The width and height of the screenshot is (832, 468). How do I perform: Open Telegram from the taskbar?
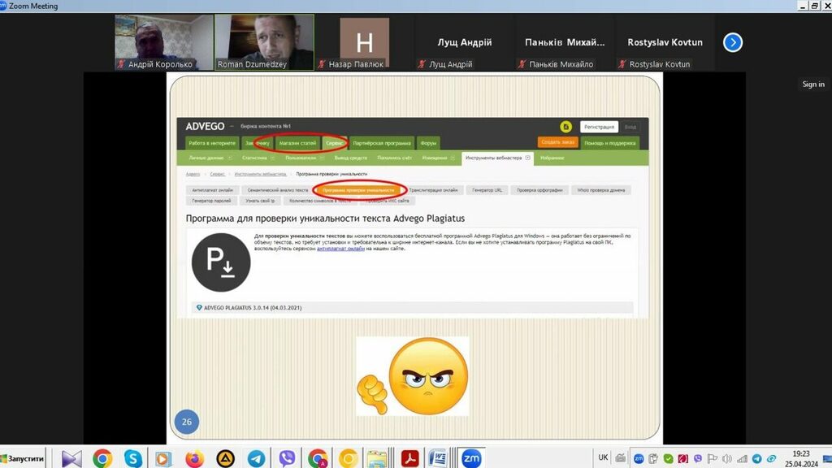[256, 458]
